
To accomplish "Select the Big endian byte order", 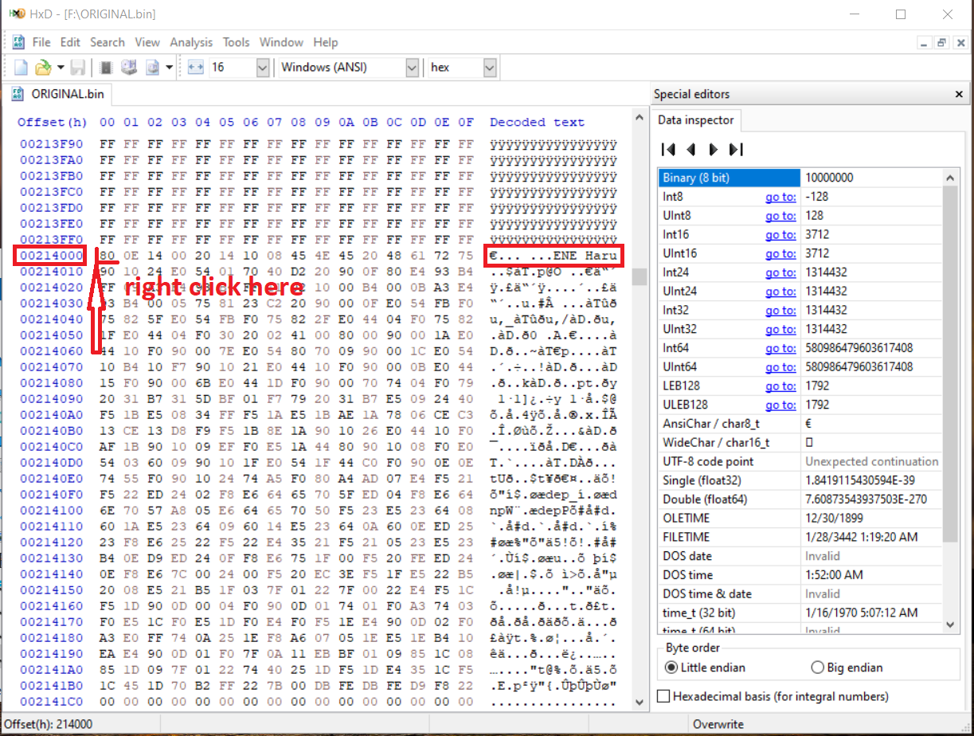I will (x=817, y=667).
